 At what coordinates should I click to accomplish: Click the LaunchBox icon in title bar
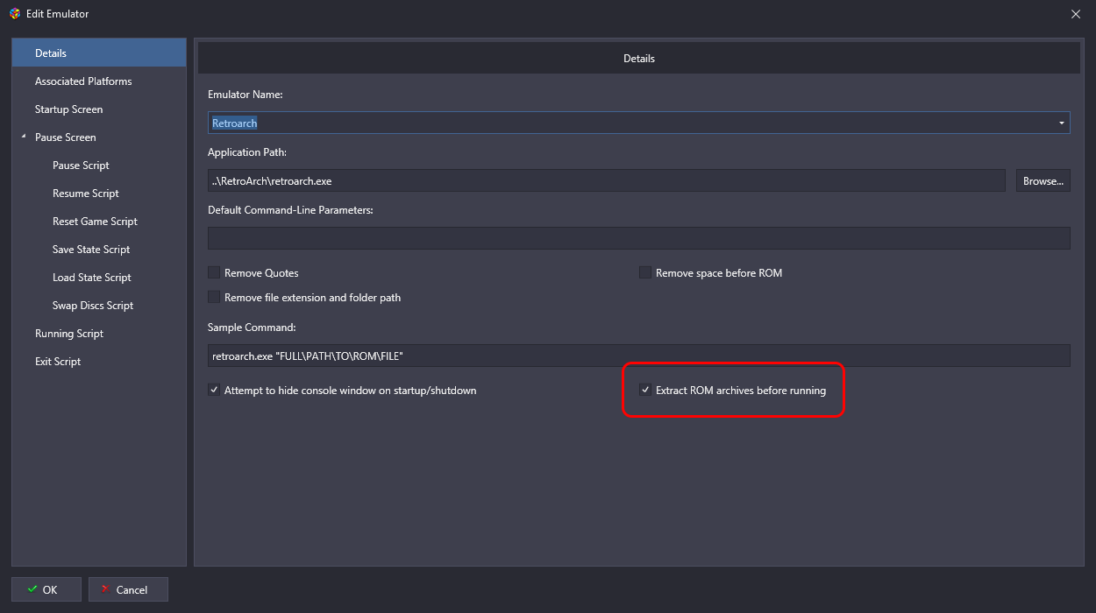click(x=15, y=13)
